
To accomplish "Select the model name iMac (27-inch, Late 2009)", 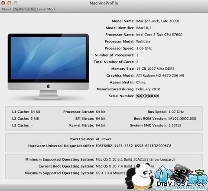I will [x=157, y=21].
